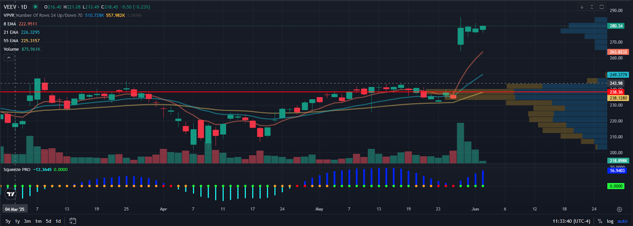Image resolution: width=633 pixels, height=226 pixels.
Task: Click the 04 Mar '25 date label
Action: pos(15,209)
